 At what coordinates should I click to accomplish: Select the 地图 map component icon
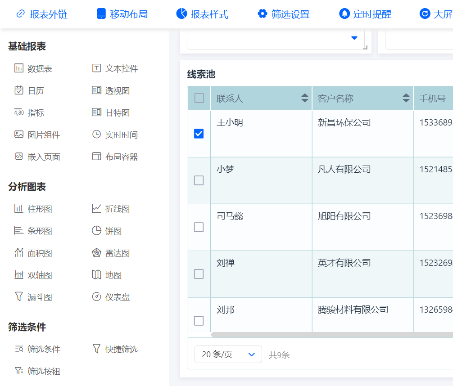96,275
